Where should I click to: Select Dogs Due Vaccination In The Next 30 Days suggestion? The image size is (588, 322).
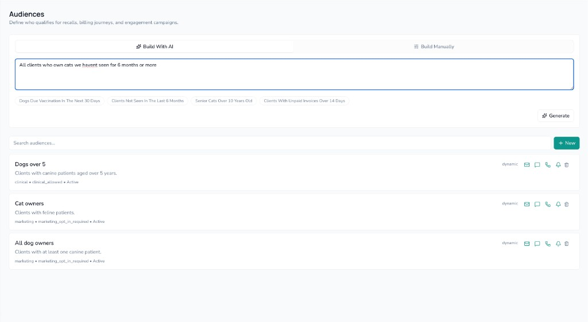coord(60,101)
